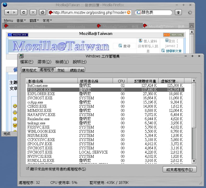Sort processes by CPU column header

(x=121, y=81)
